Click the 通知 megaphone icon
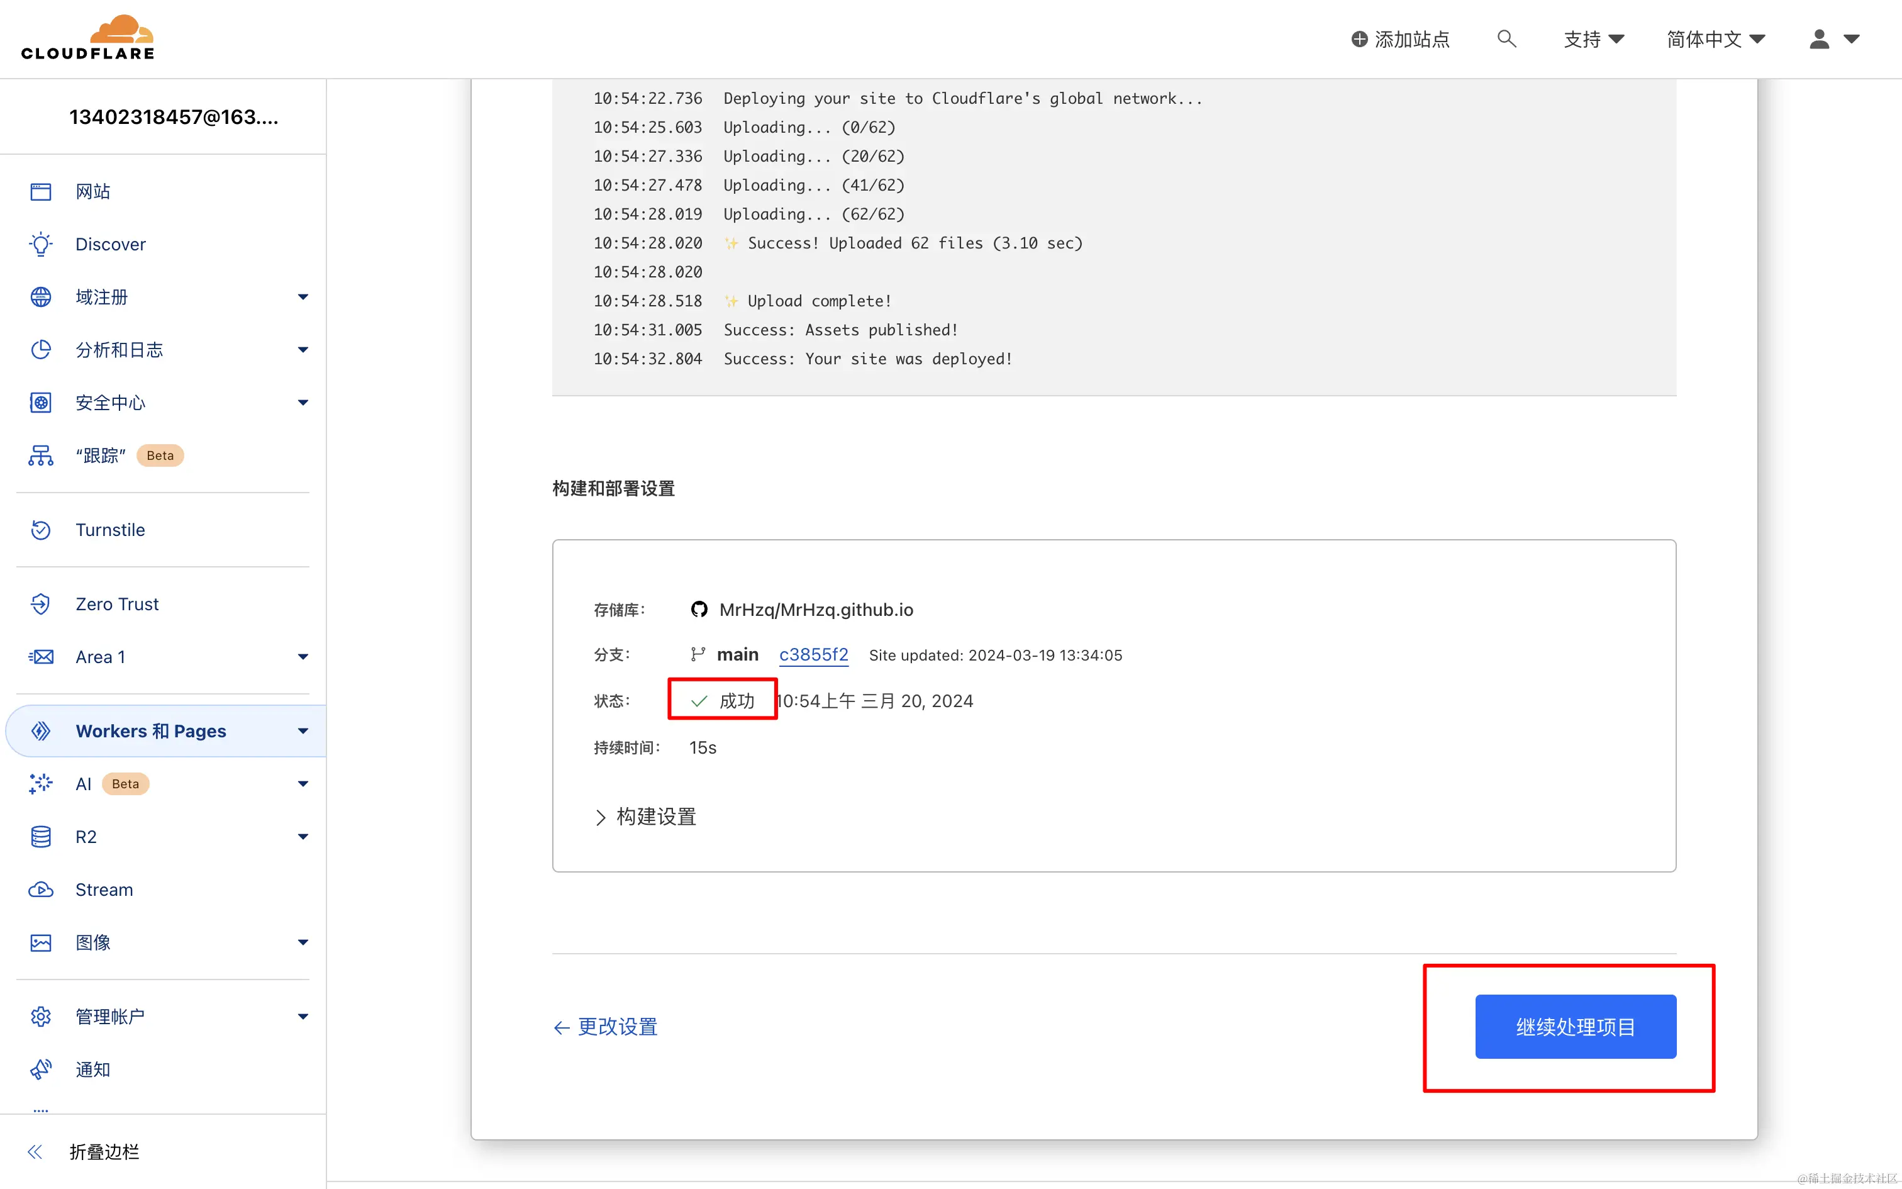This screenshot has width=1902, height=1189. pos(41,1069)
